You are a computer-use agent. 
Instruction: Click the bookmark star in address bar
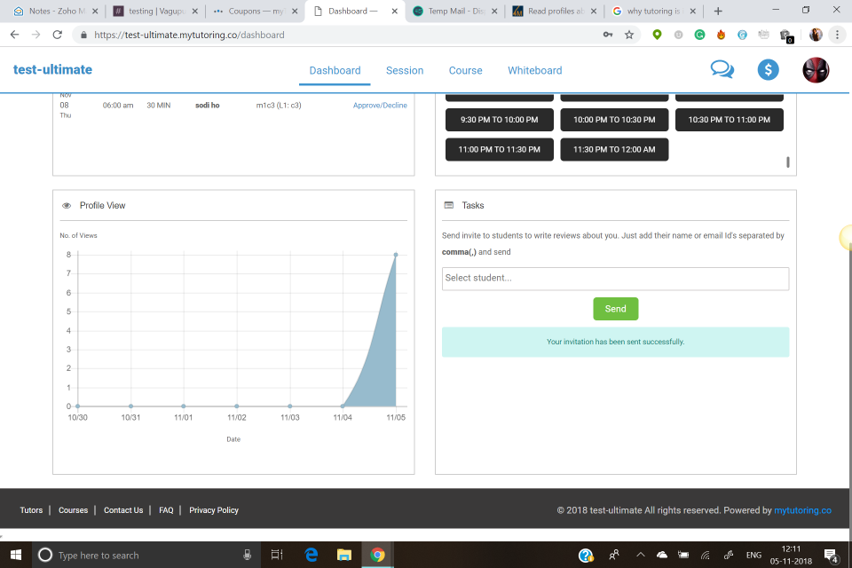pos(629,35)
